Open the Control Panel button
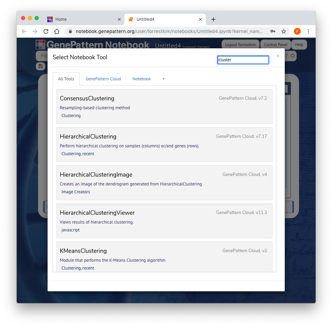332x326 pixels. [x=276, y=45]
